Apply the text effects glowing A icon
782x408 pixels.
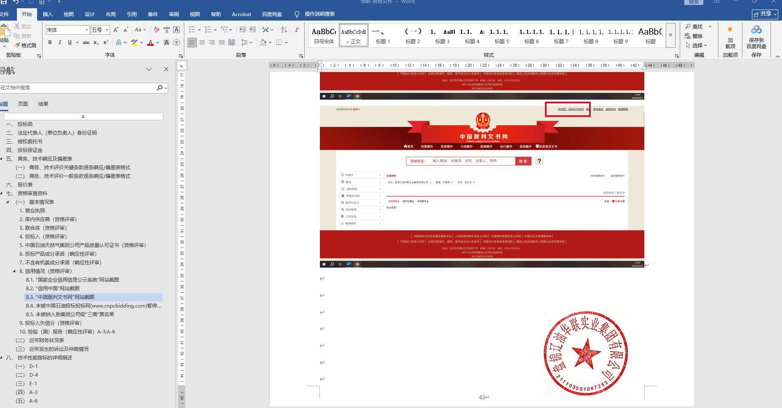point(119,42)
